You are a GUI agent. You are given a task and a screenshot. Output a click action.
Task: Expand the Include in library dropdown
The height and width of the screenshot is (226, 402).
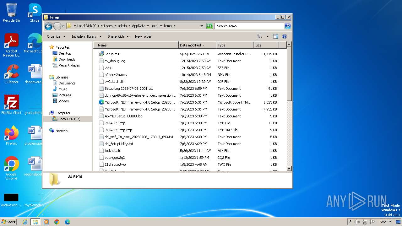(x=86, y=36)
